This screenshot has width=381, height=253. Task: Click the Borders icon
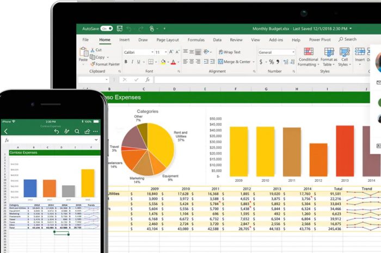151,62
